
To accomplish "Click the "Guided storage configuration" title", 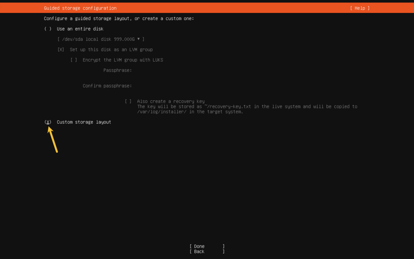I will (80, 8).
